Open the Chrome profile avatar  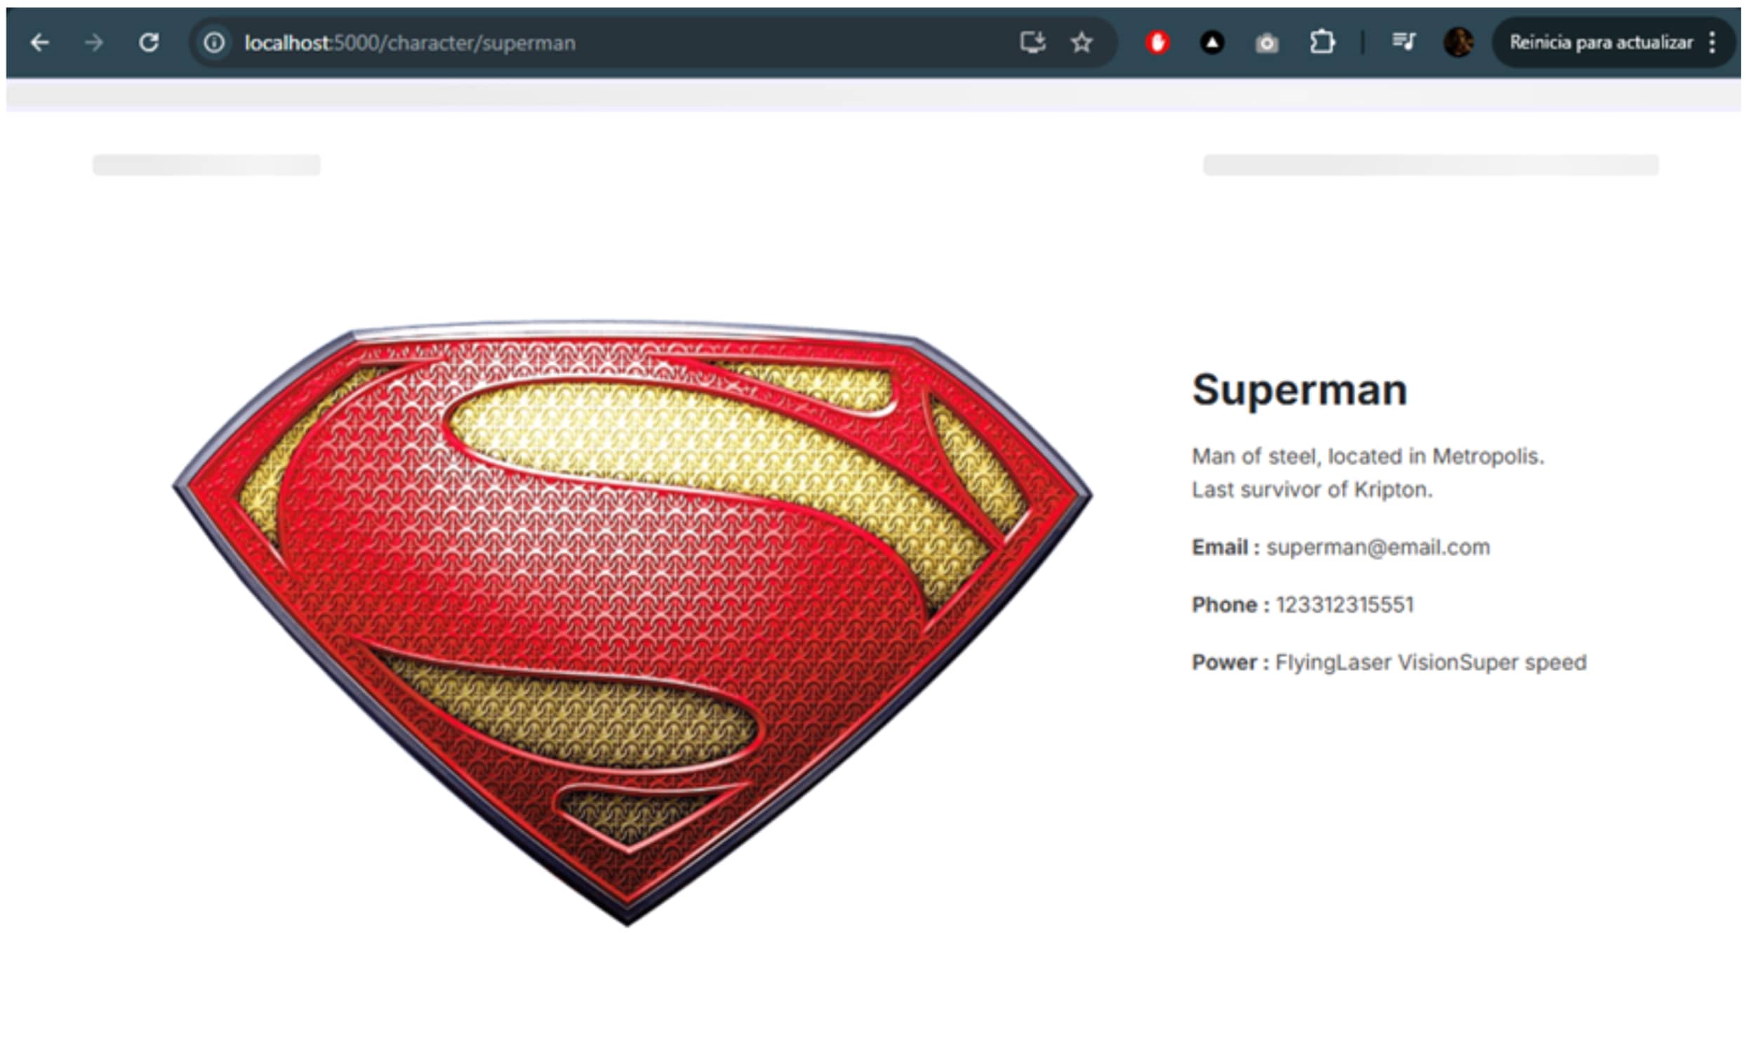(1458, 43)
